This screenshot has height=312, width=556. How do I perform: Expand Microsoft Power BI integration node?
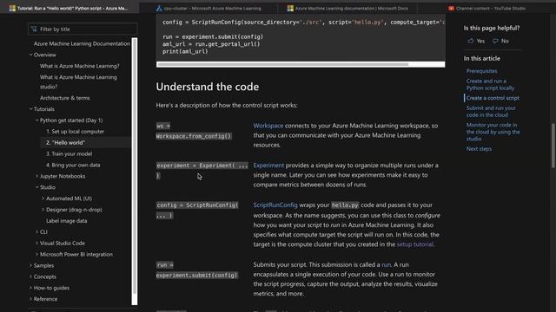(x=36, y=254)
